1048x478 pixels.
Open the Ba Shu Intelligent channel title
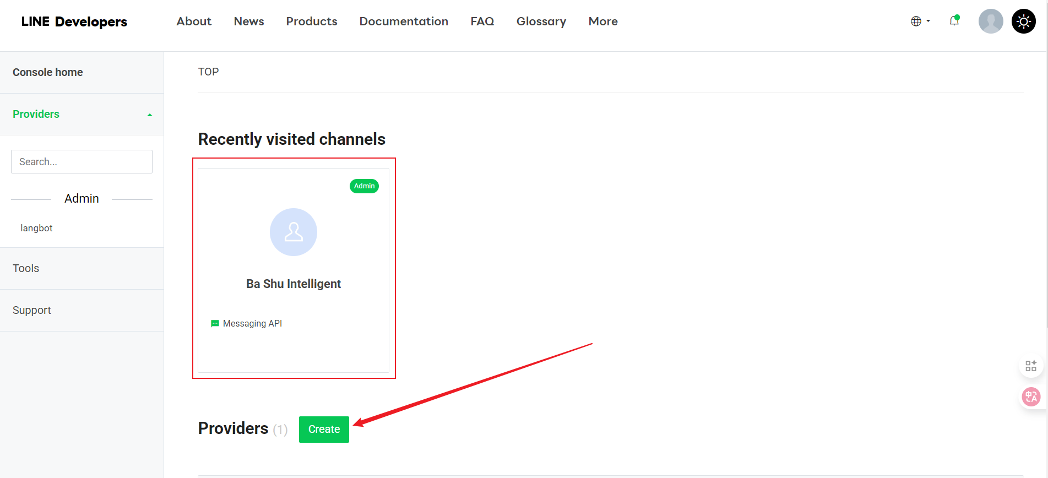tap(294, 284)
